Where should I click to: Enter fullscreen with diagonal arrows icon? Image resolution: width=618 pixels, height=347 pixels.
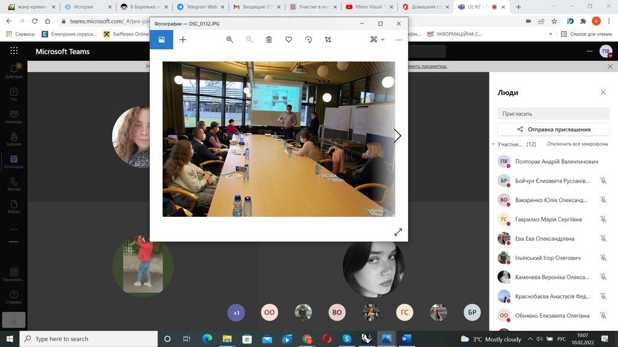point(398,232)
